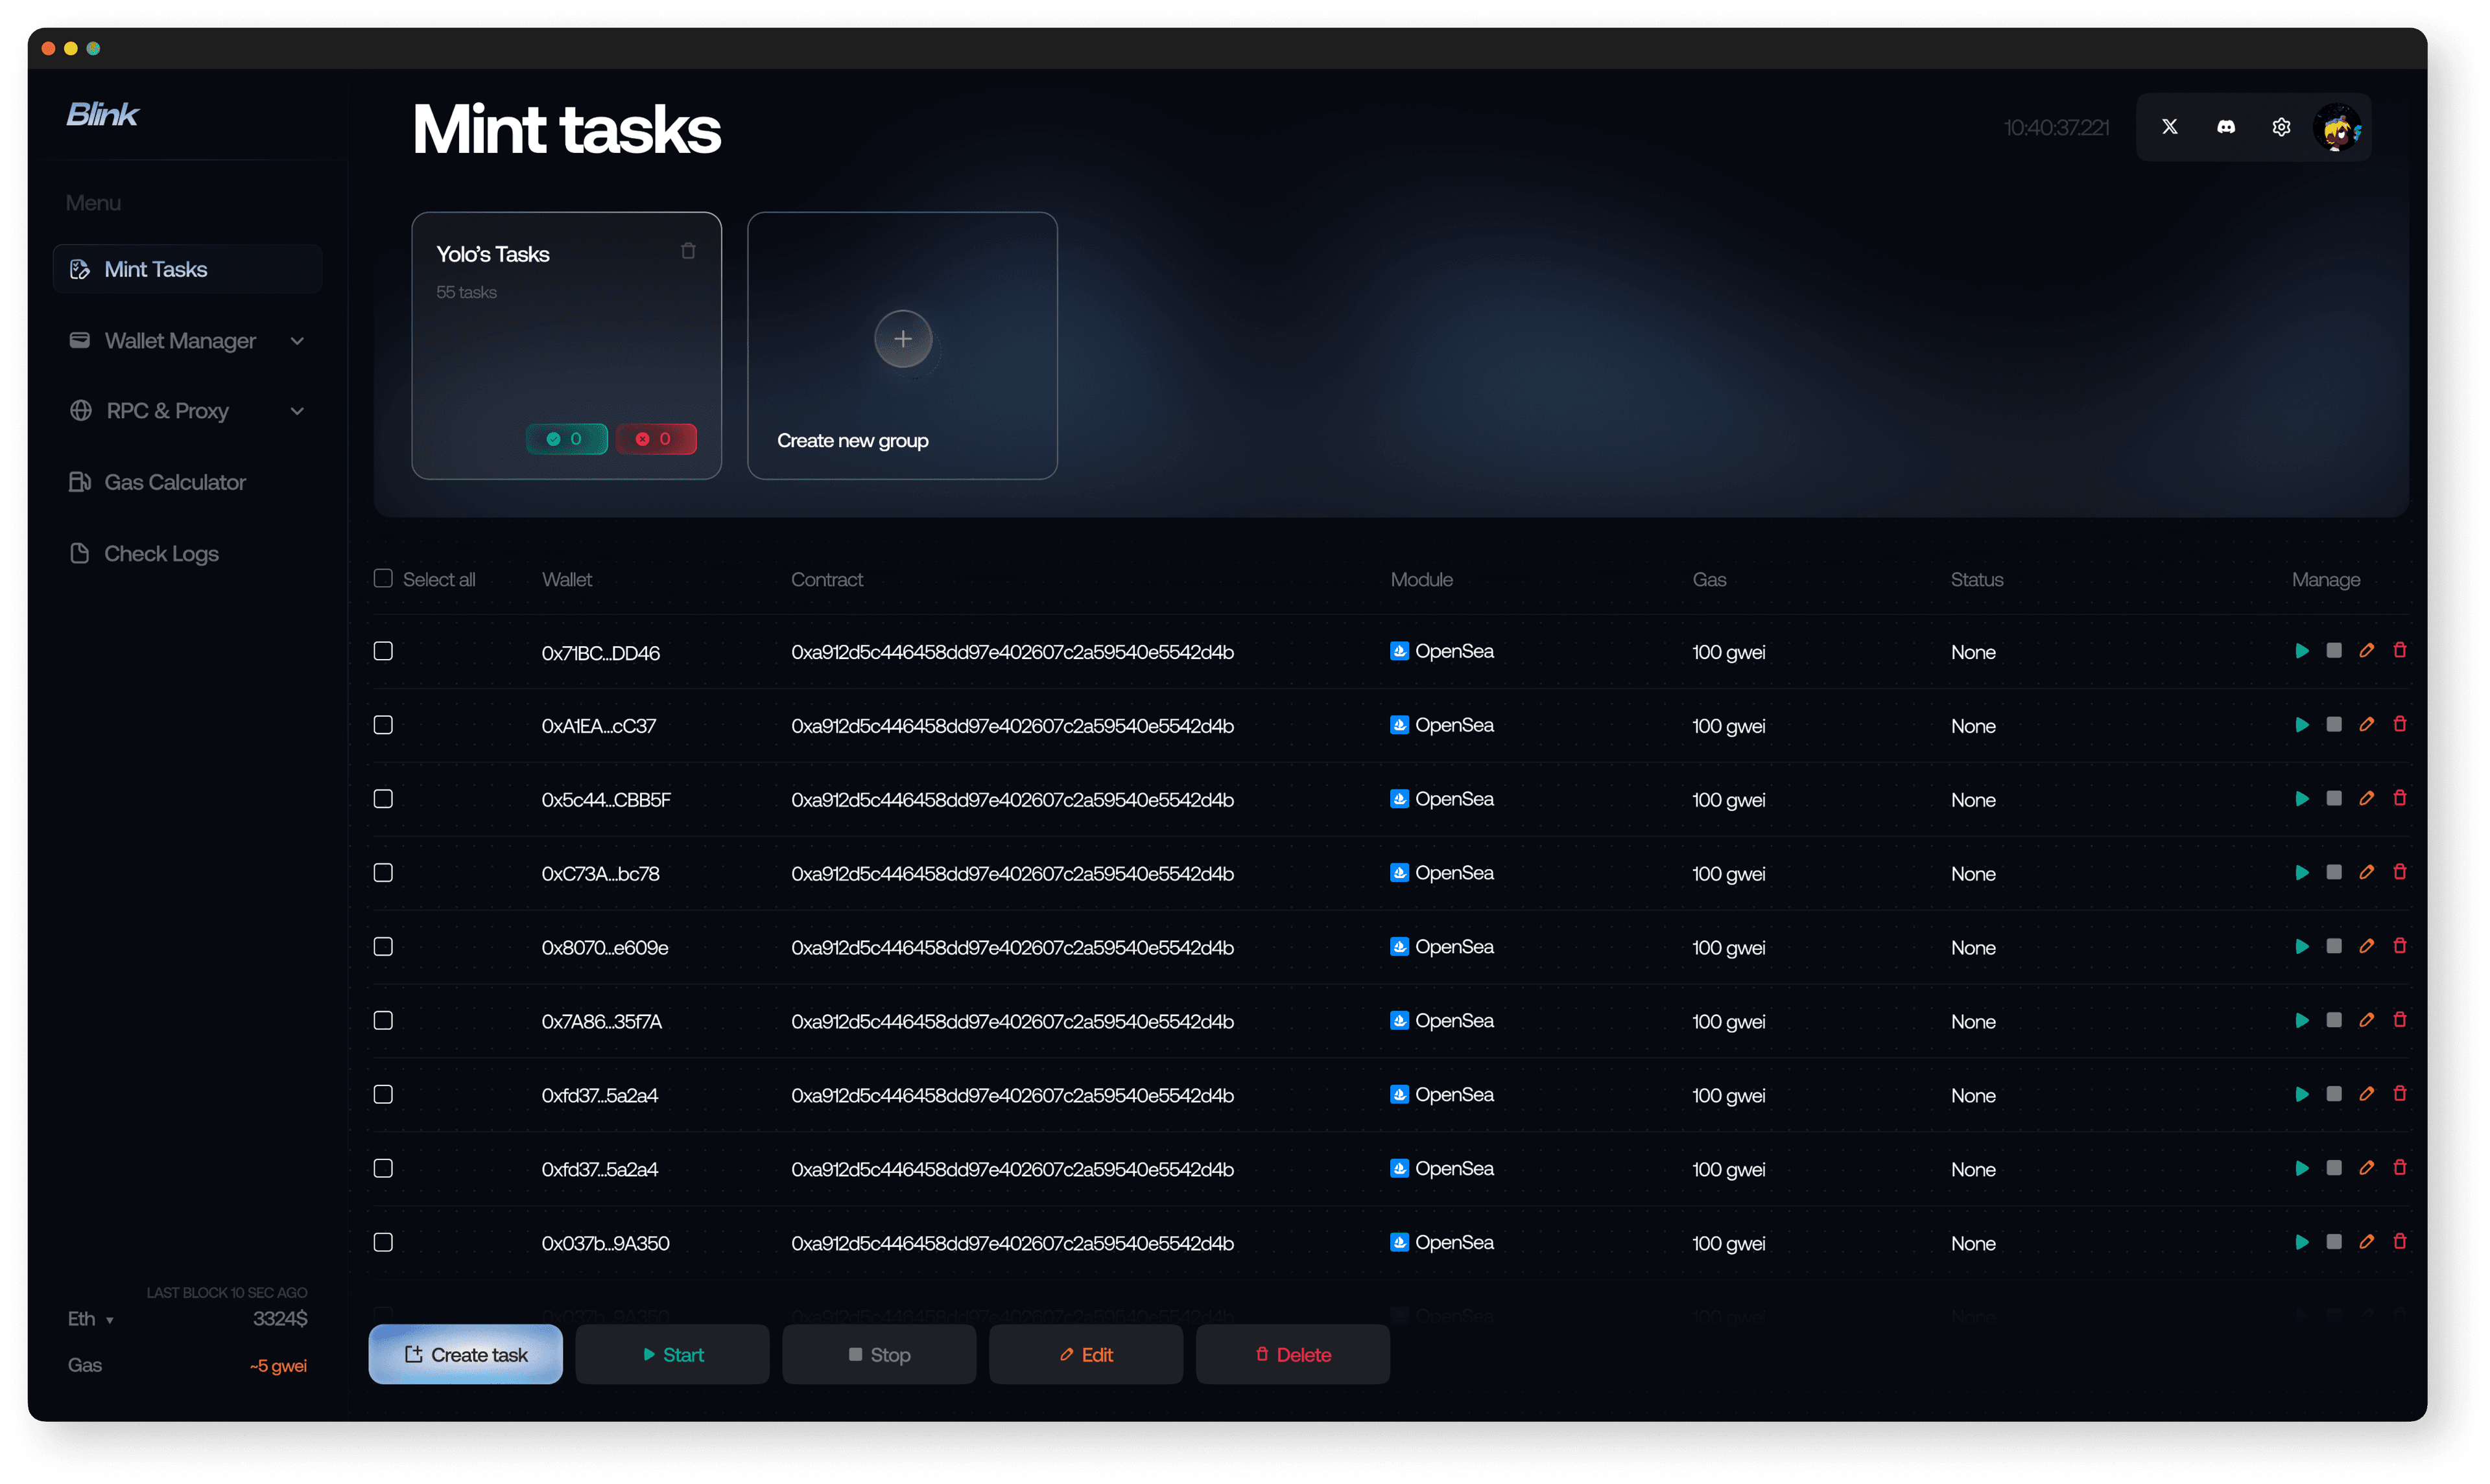This screenshot has width=2490, height=1484.
Task: Delete the 0x7A86..35f7A task with trash icon
Action: coord(2399,1021)
